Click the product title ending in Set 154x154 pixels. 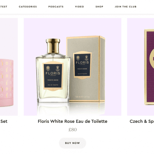click(4, 121)
